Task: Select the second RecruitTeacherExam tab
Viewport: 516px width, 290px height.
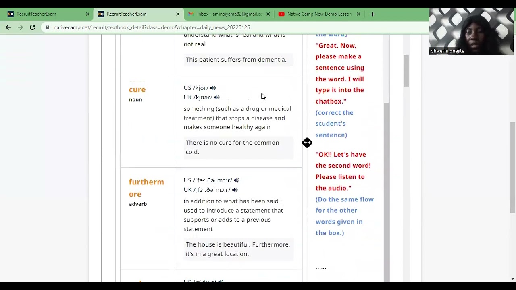Action: click(138, 14)
